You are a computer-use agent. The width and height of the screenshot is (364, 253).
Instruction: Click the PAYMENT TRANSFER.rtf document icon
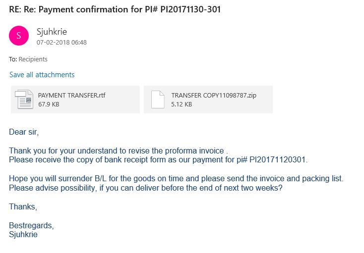point(24,100)
